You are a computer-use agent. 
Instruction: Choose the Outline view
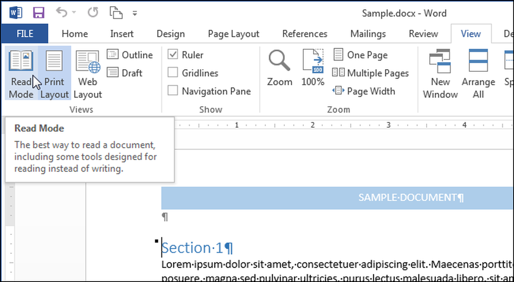point(130,55)
